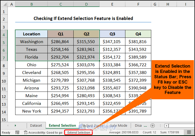Click the tab bar resize dots handle

click(160, 126)
